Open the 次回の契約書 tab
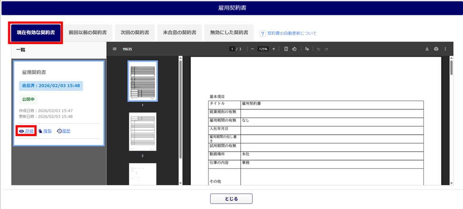463x209 pixels. [135, 33]
